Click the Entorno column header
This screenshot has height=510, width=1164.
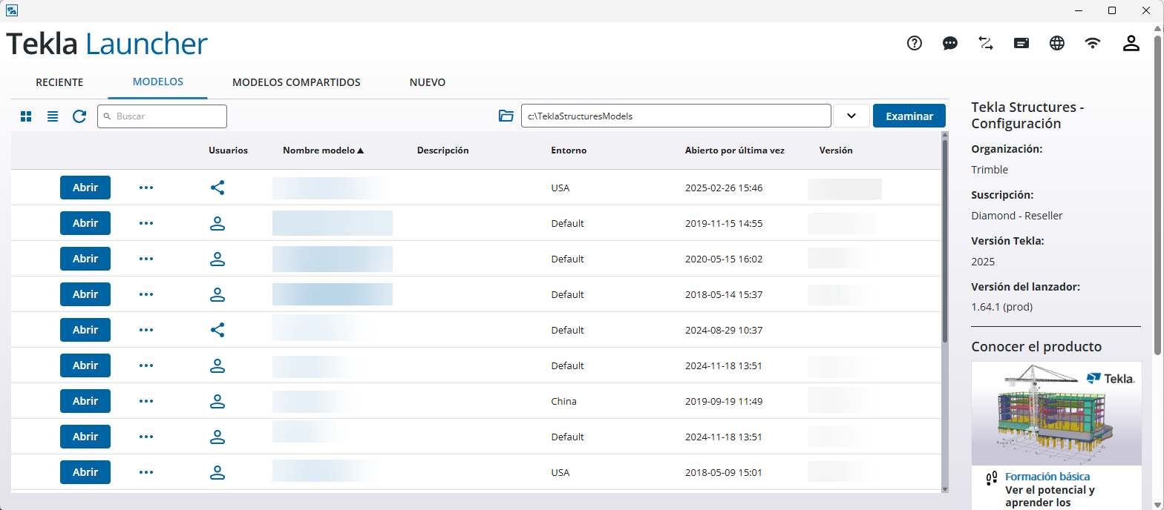click(569, 150)
